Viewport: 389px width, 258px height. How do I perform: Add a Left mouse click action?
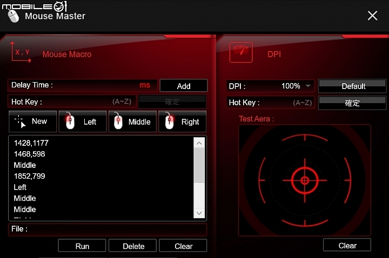coord(83,121)
